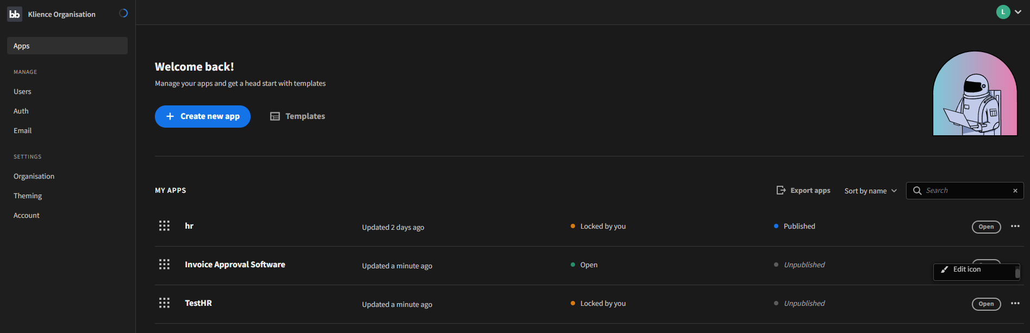Click the Create new app button
Image resolution: width=1030 pixels, height=333 pixels.
(x=203, y=116)
